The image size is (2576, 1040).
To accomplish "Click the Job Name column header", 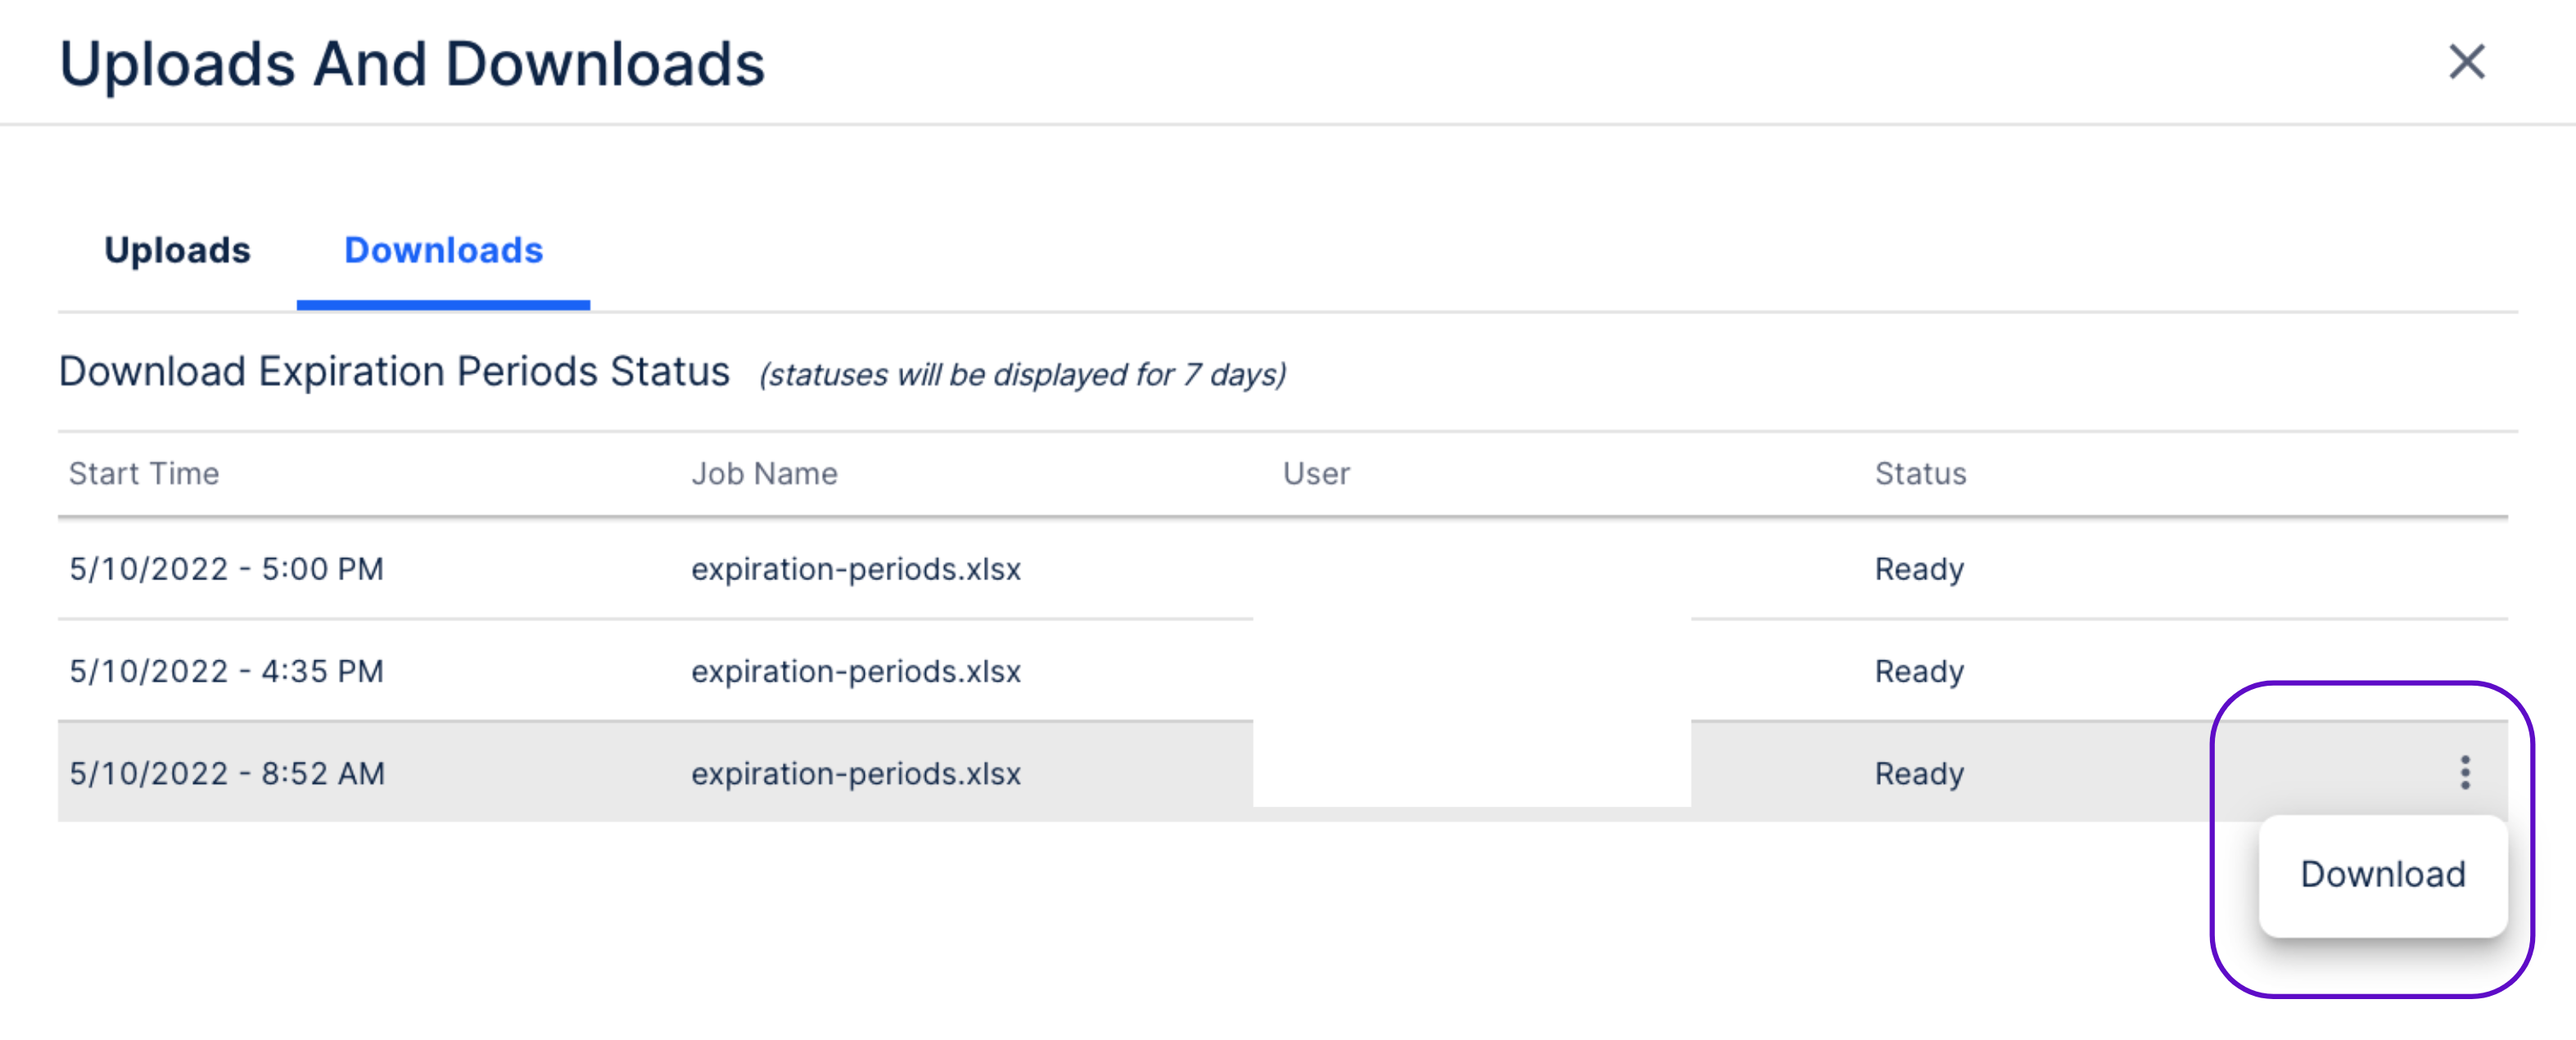I will click(764, 474).
